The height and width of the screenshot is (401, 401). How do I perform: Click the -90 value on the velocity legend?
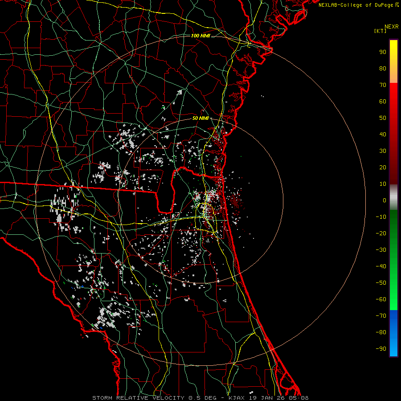pyautogui.click(x=381, y=349)
